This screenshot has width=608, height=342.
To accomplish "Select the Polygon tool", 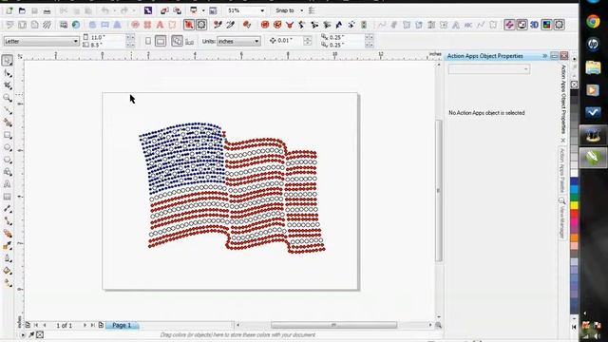I will click(7, 160).
